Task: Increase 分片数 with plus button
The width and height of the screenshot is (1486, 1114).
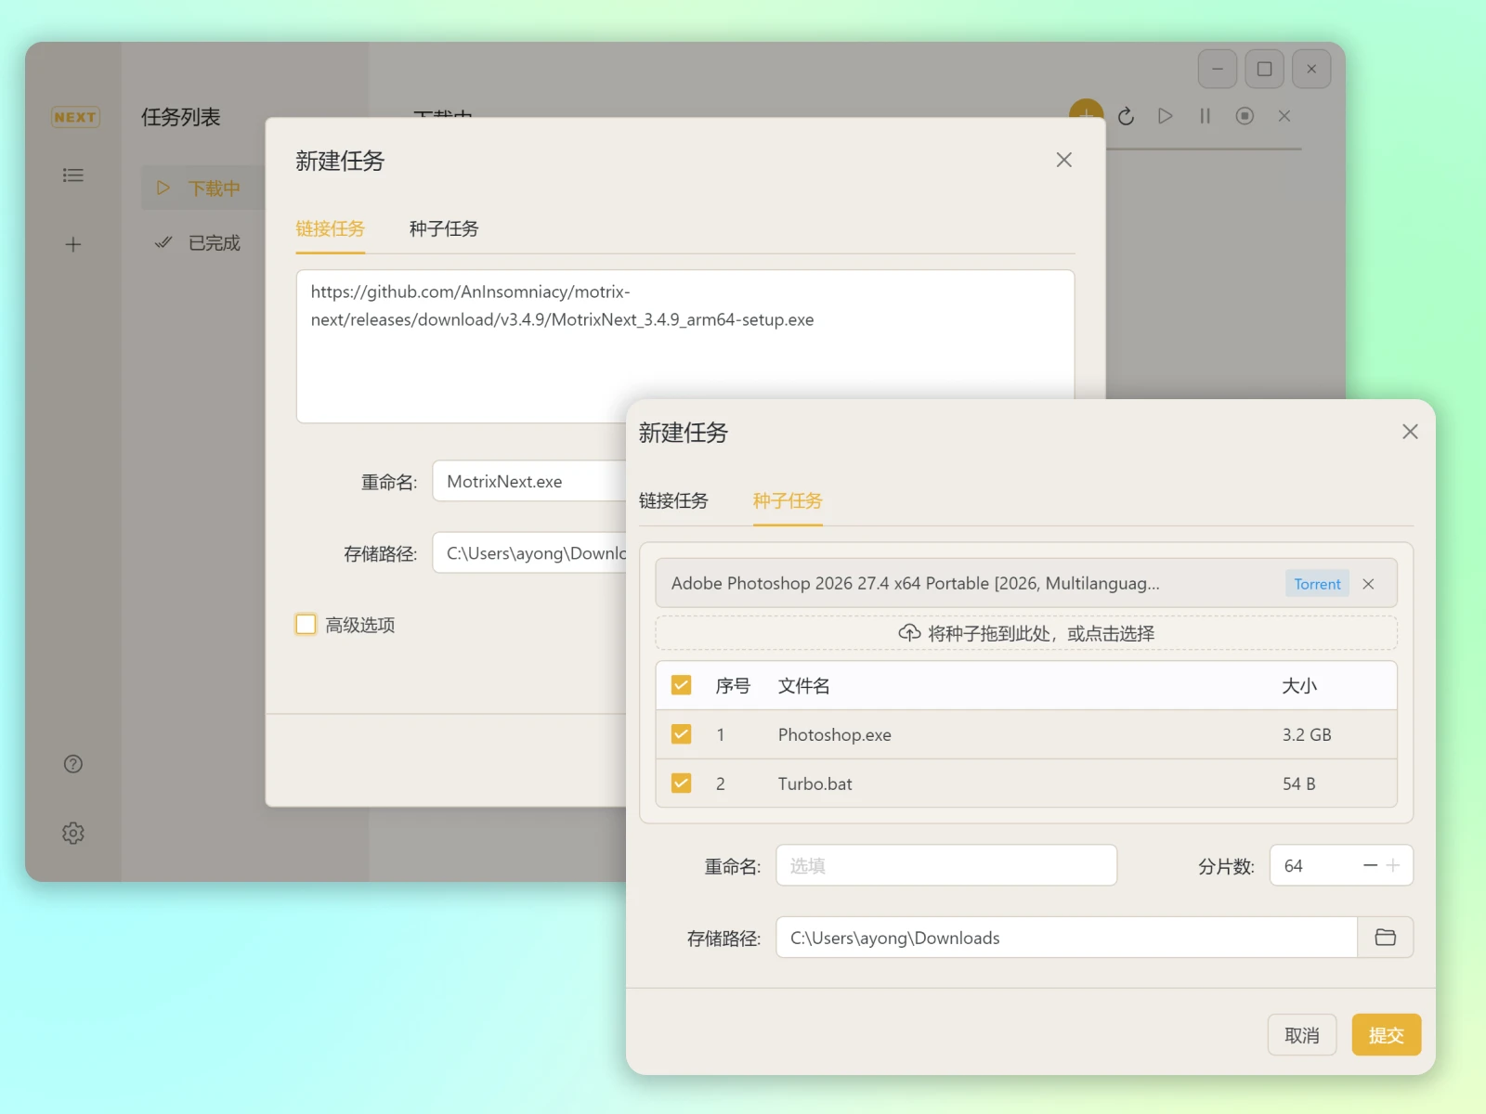Action: 1393,865
